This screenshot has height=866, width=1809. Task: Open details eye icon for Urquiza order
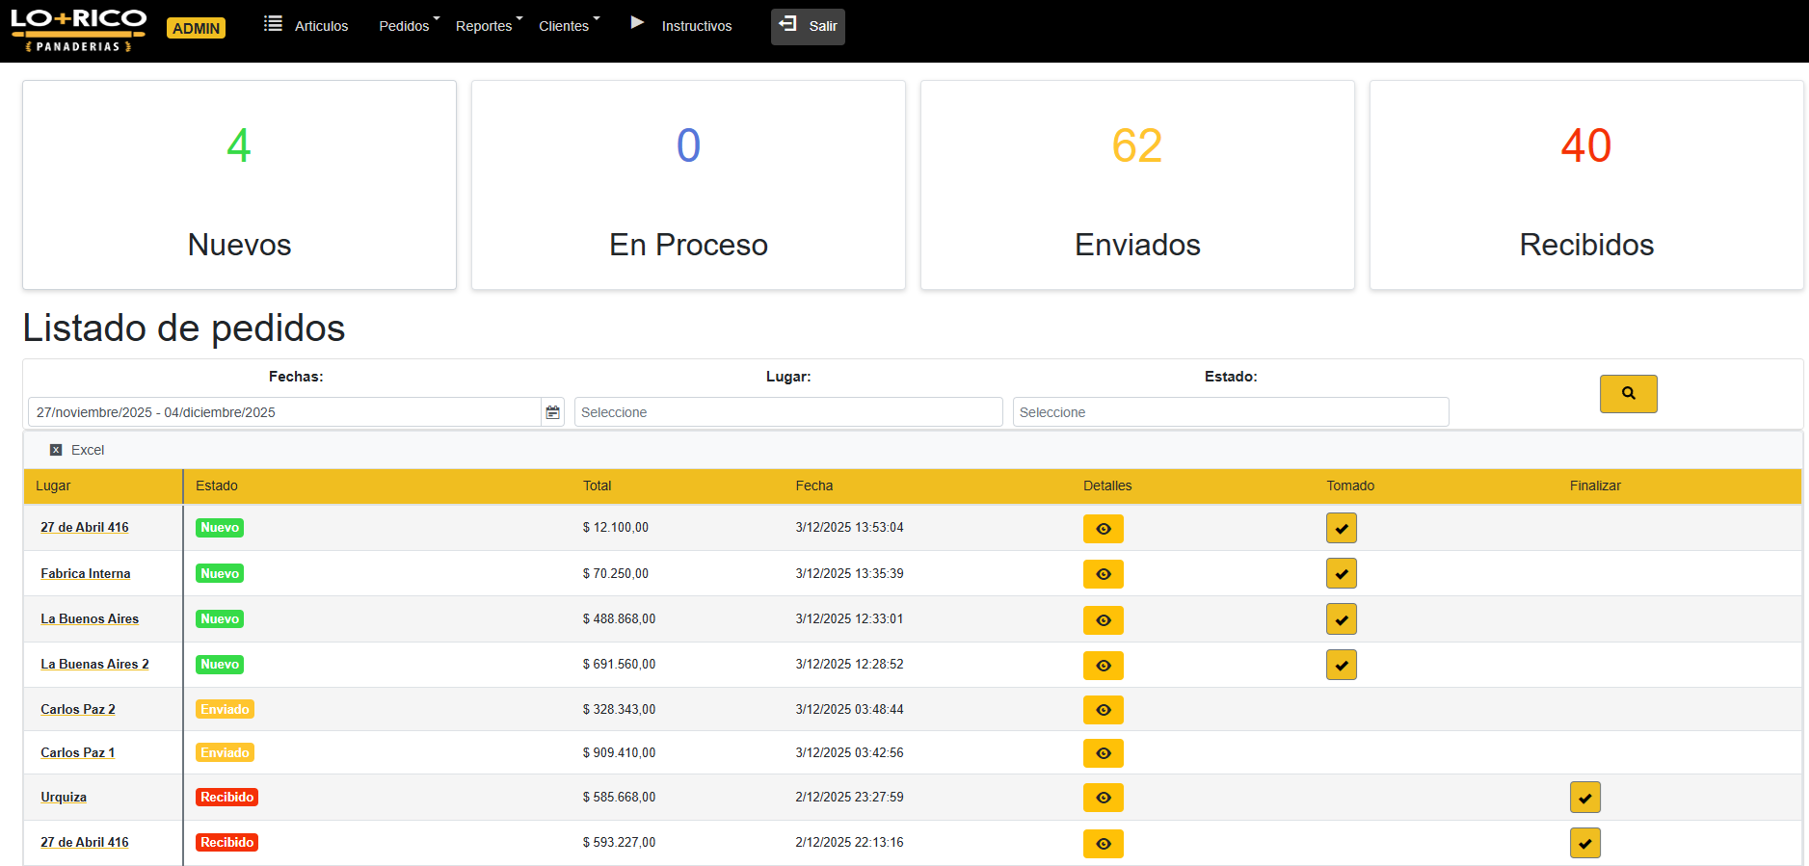1103,798
